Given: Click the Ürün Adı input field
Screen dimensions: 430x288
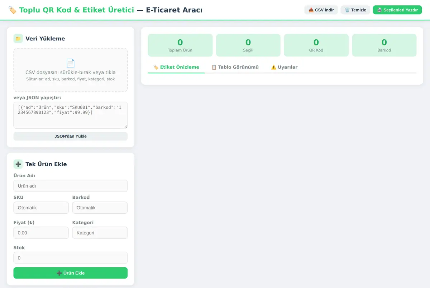Looking at the screenshot, I should pyautogui.click(x=71, y=186).
